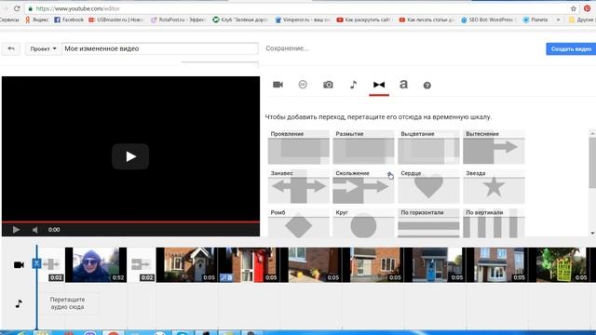The width and height of the screenshot is (596, 335).
Task: Open the Planeta bookmark
Action: pos(535,20)
